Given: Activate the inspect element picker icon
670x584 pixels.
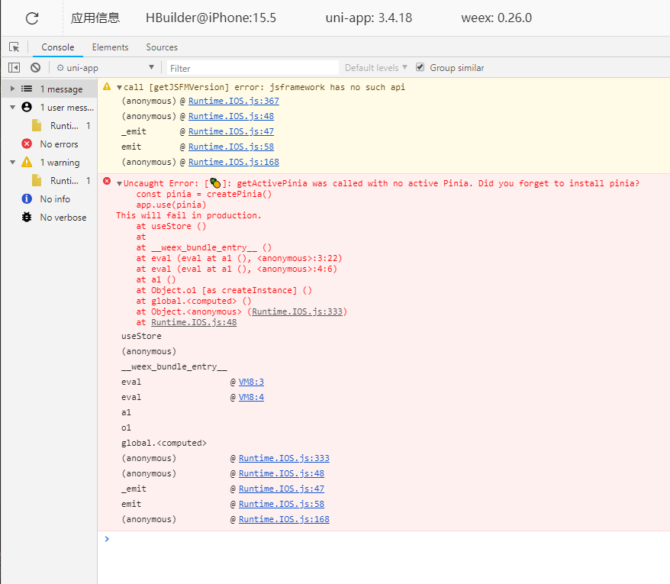Looking at the screenshot, I should 14,47.
